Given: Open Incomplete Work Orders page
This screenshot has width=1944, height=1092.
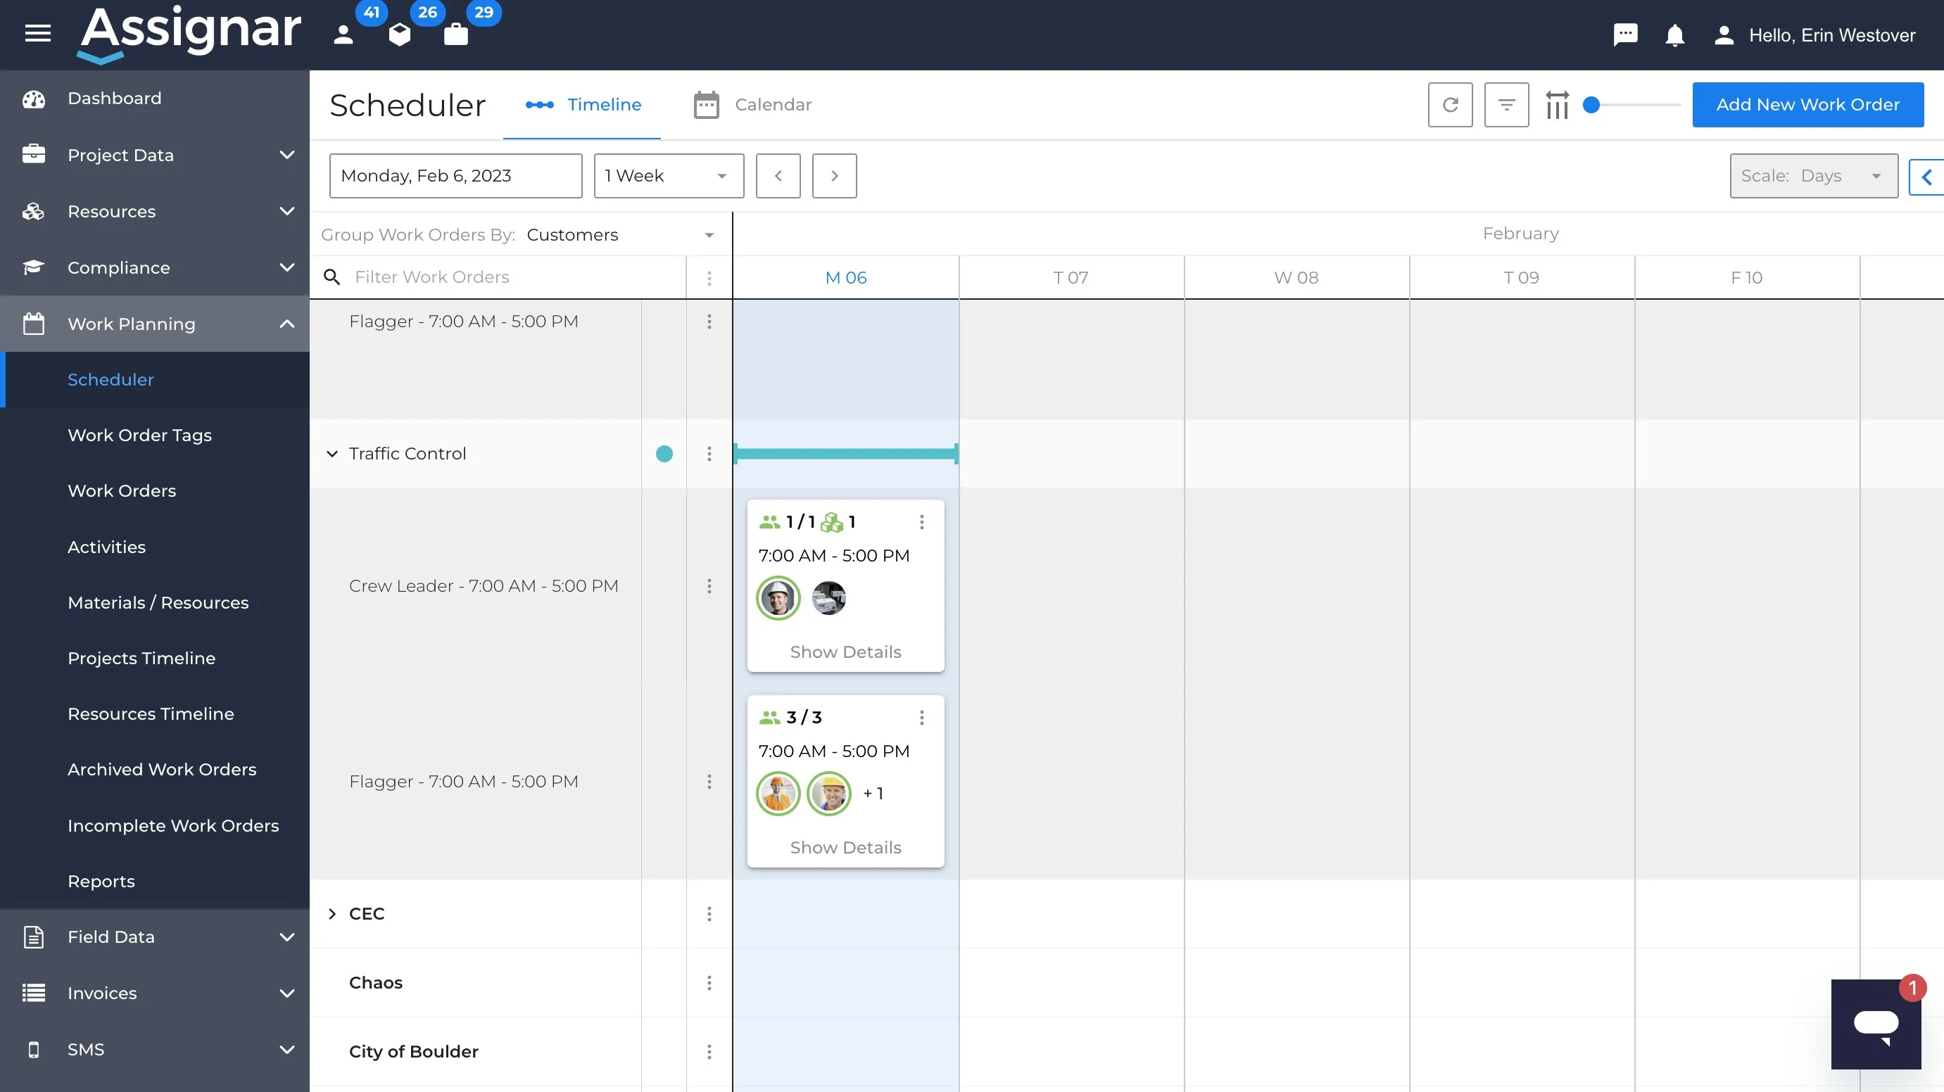Looking at the screenshot, I should pos(173,825).
